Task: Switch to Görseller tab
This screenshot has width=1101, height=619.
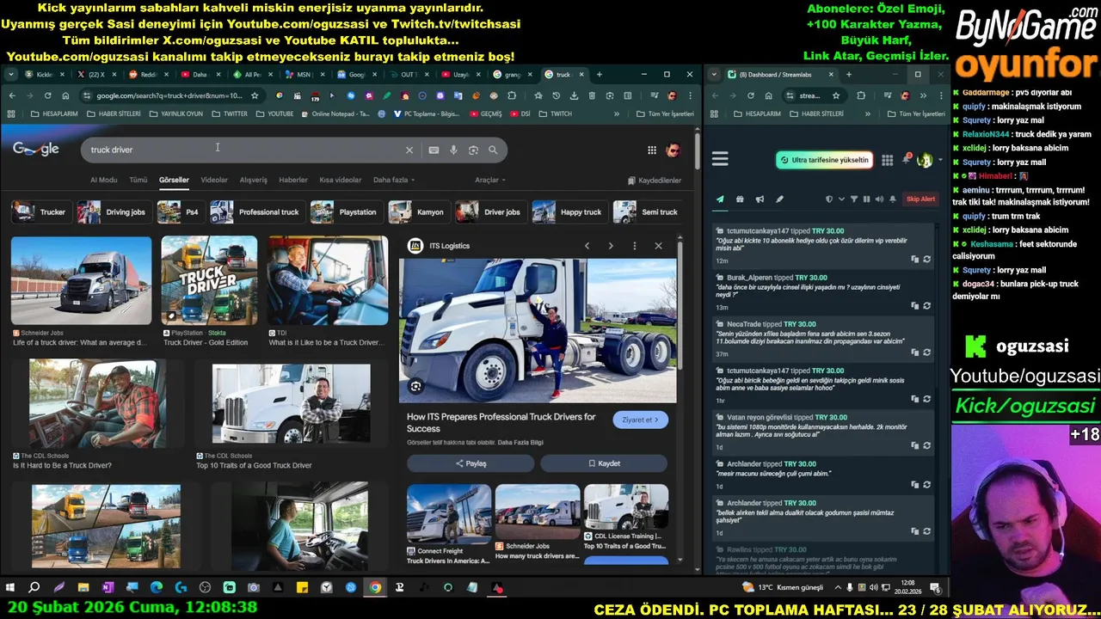Action: pyautogui.click(x=174, y=180)
